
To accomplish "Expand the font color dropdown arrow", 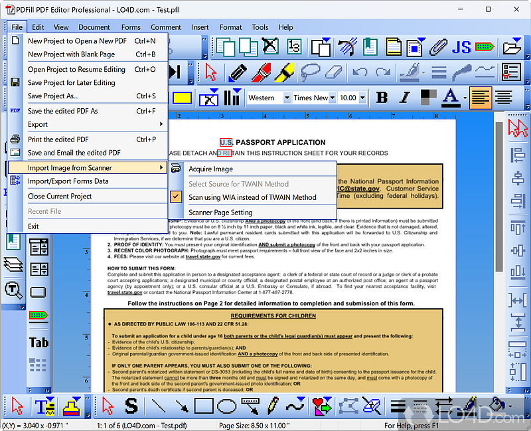I will (x=465, y=98).
